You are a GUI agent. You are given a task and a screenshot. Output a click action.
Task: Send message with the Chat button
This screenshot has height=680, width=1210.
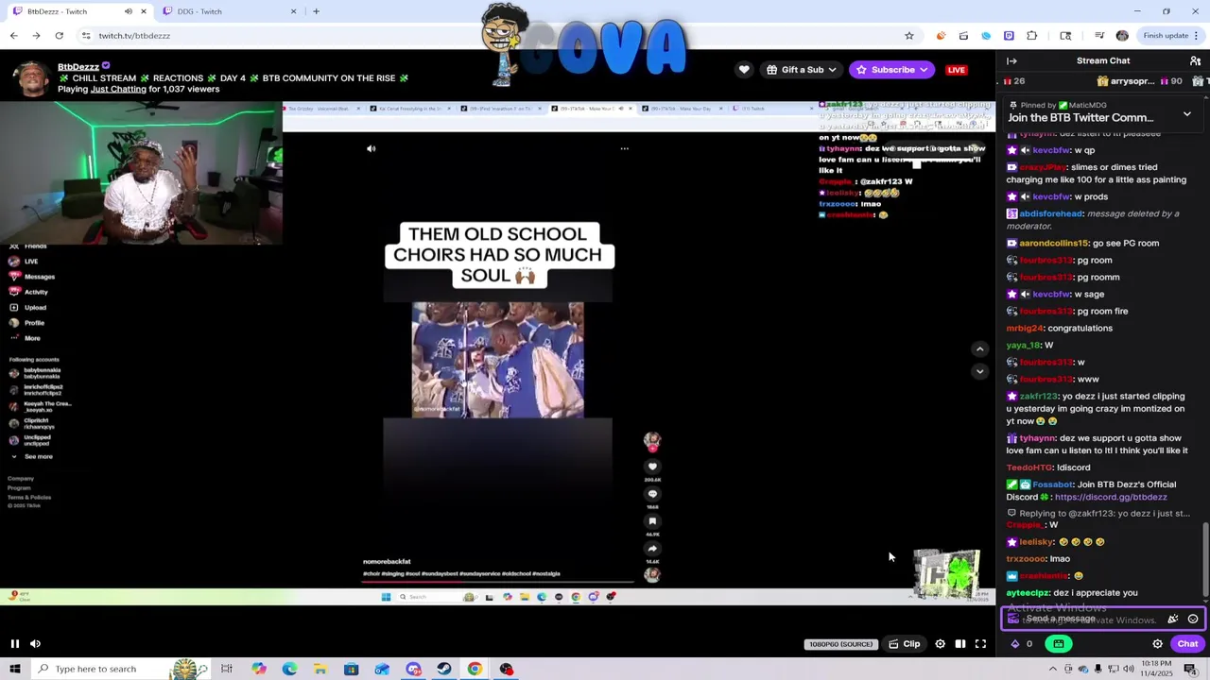coord(1187,644)
